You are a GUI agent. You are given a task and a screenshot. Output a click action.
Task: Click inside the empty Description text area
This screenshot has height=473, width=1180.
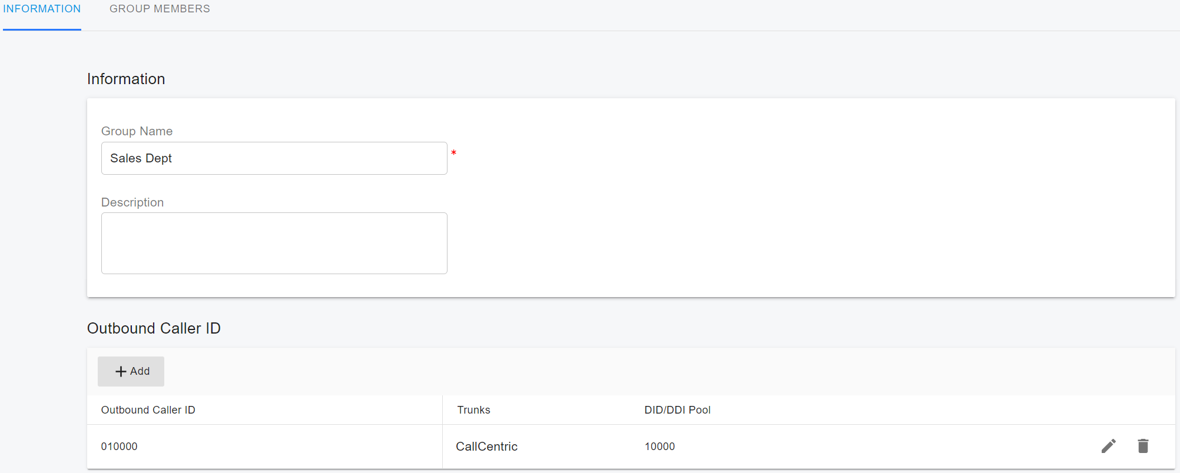274,243
